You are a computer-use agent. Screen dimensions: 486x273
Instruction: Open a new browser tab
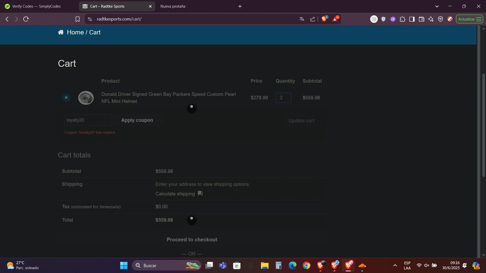pyautogui.click(x=240, y=6)
